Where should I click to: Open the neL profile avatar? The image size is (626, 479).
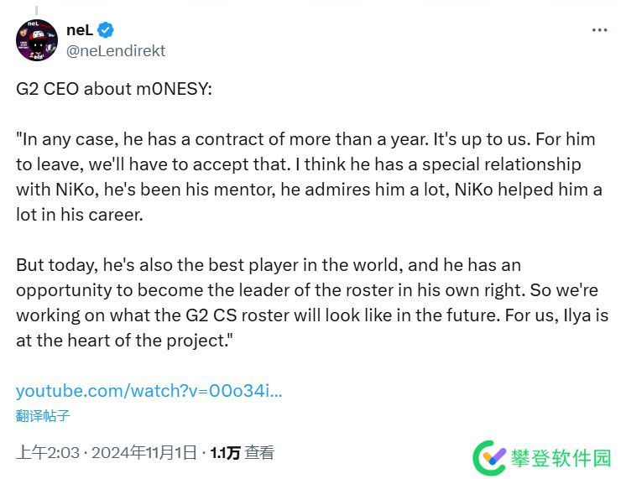36,39
